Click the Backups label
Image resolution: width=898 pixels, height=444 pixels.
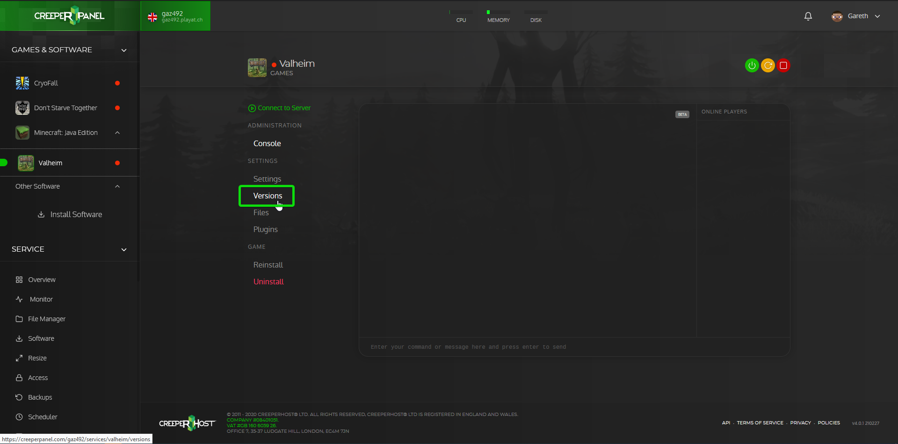[x=40, y=397]
